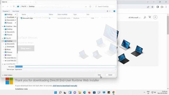Expand Documents under This PC
169x95 pixels.
point(3,44)
